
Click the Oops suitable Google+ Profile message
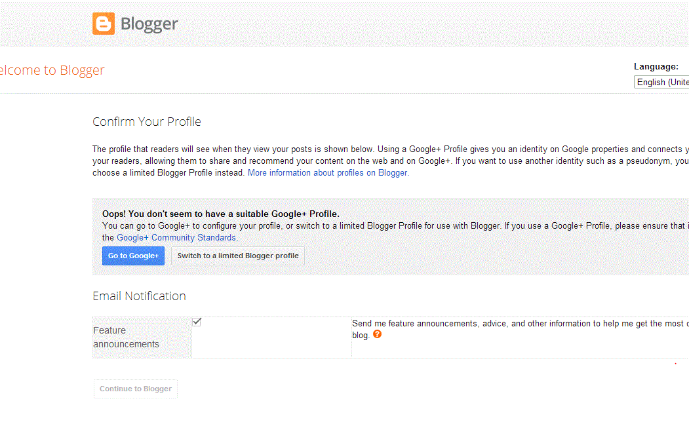click(x=220, y=214)
